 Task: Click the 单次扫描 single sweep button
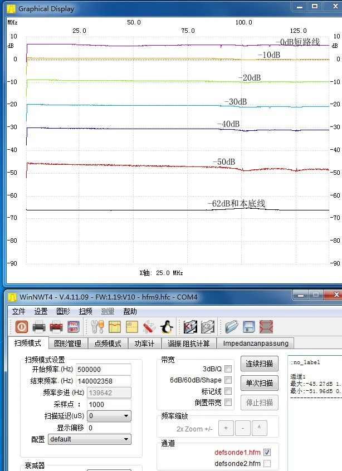[260, 383]
